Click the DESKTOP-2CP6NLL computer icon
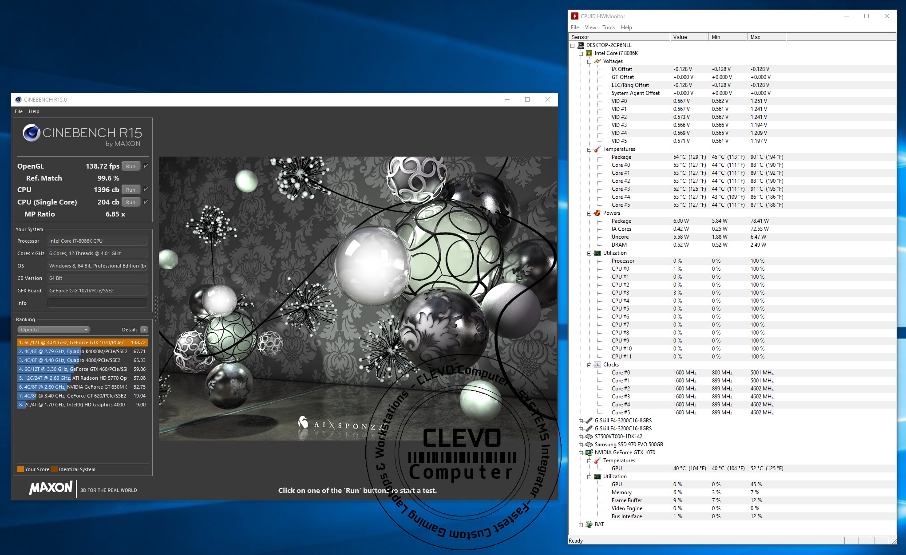This screenshot has height=555, width=906. click(581, 45)
